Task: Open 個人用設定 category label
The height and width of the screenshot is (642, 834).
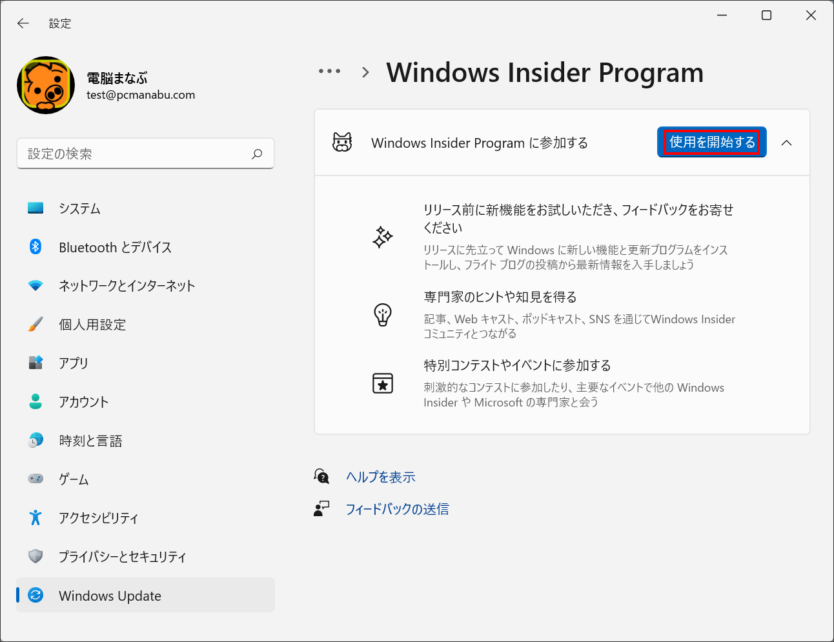Action: [92, 325]
